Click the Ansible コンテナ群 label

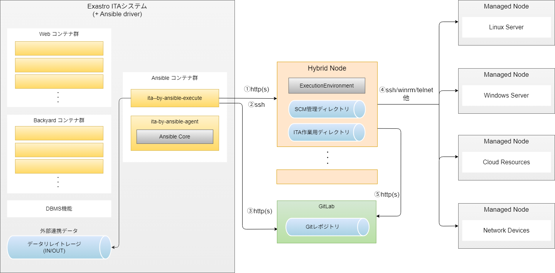(x=175, y=78)
